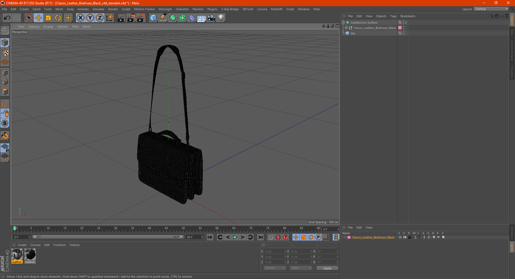Click the H rotation field stepper arrows

(x=337, y=251)
